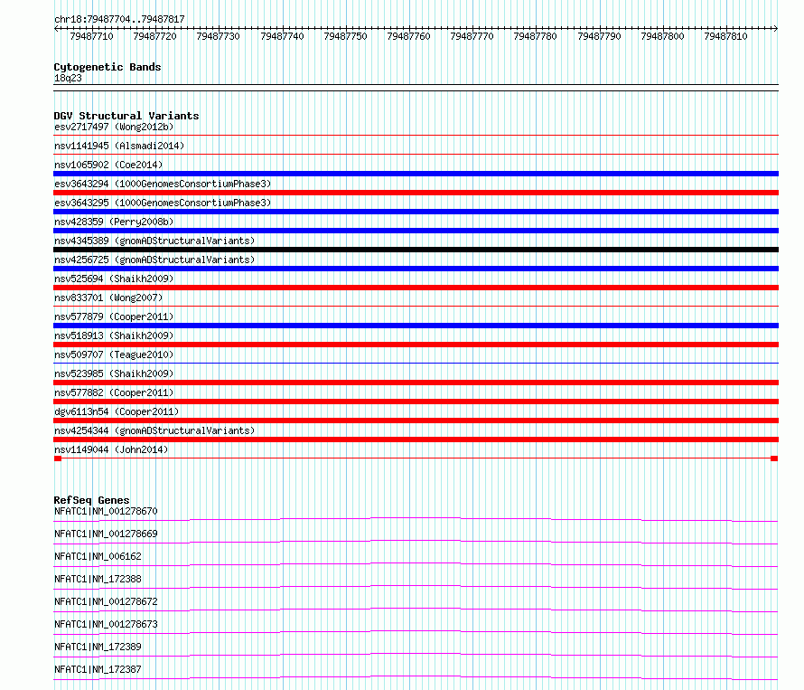The height and width of the screenshot is (690, 804).
Task: Open nsv4256725 (gnomADStructuralVariants) label
Action: [154, 260]
